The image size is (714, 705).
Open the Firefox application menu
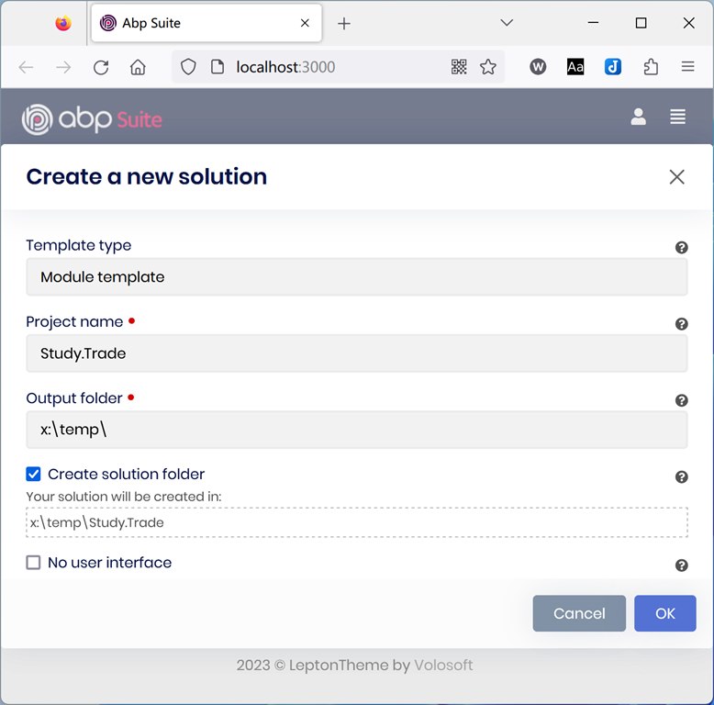(x=687, y=67)
